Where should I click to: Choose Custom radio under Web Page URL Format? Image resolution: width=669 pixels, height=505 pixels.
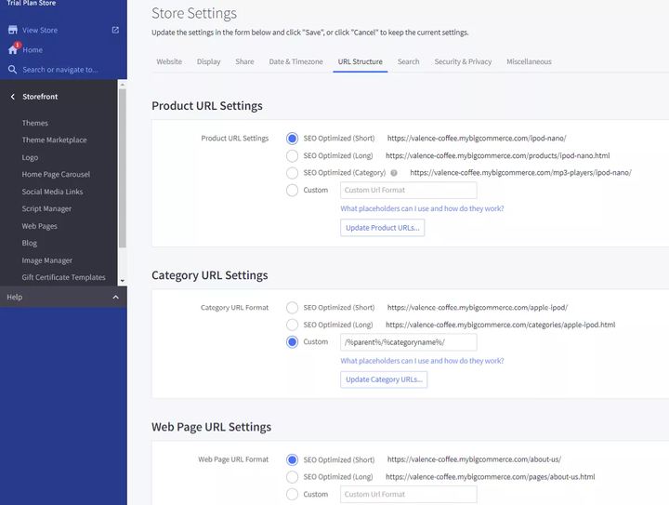293,495
